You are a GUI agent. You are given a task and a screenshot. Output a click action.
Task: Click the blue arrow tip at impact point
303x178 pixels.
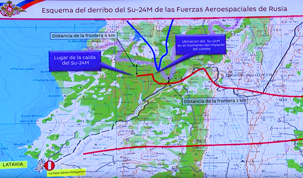(x=158, y=70)
